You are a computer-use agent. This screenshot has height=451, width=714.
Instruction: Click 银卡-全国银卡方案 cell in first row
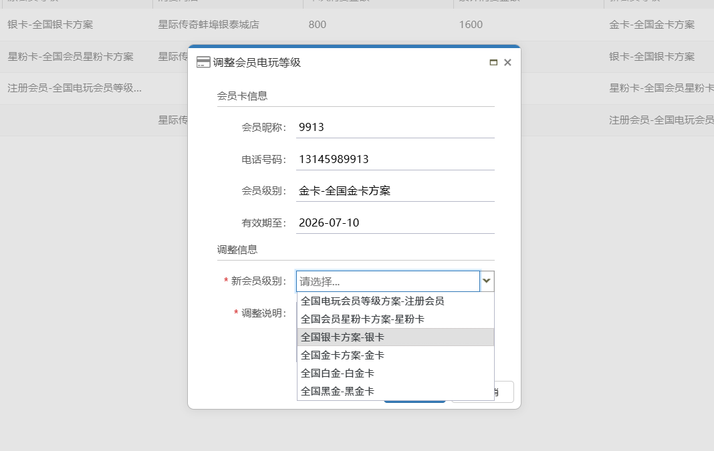point(50,25)
